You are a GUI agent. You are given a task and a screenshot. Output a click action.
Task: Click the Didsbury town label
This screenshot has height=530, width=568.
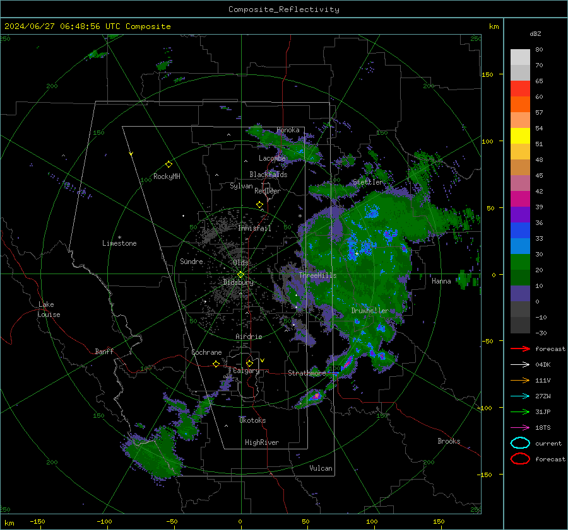(x=238, y=282)
